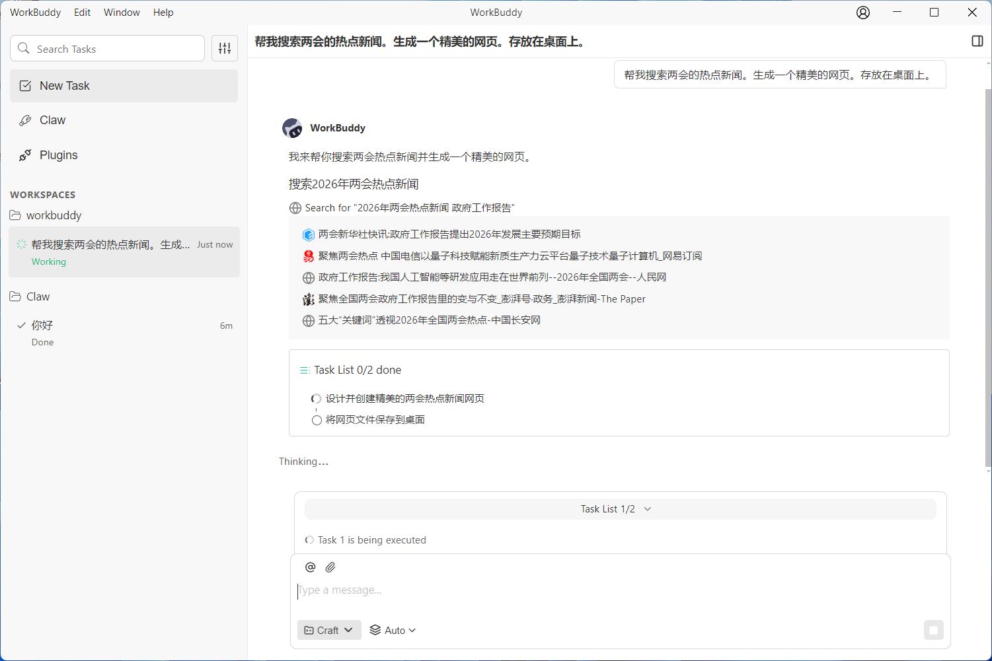Focus the Search Tasks field
Viewport: 992px width, 661px height.
[x=107, y=48]
